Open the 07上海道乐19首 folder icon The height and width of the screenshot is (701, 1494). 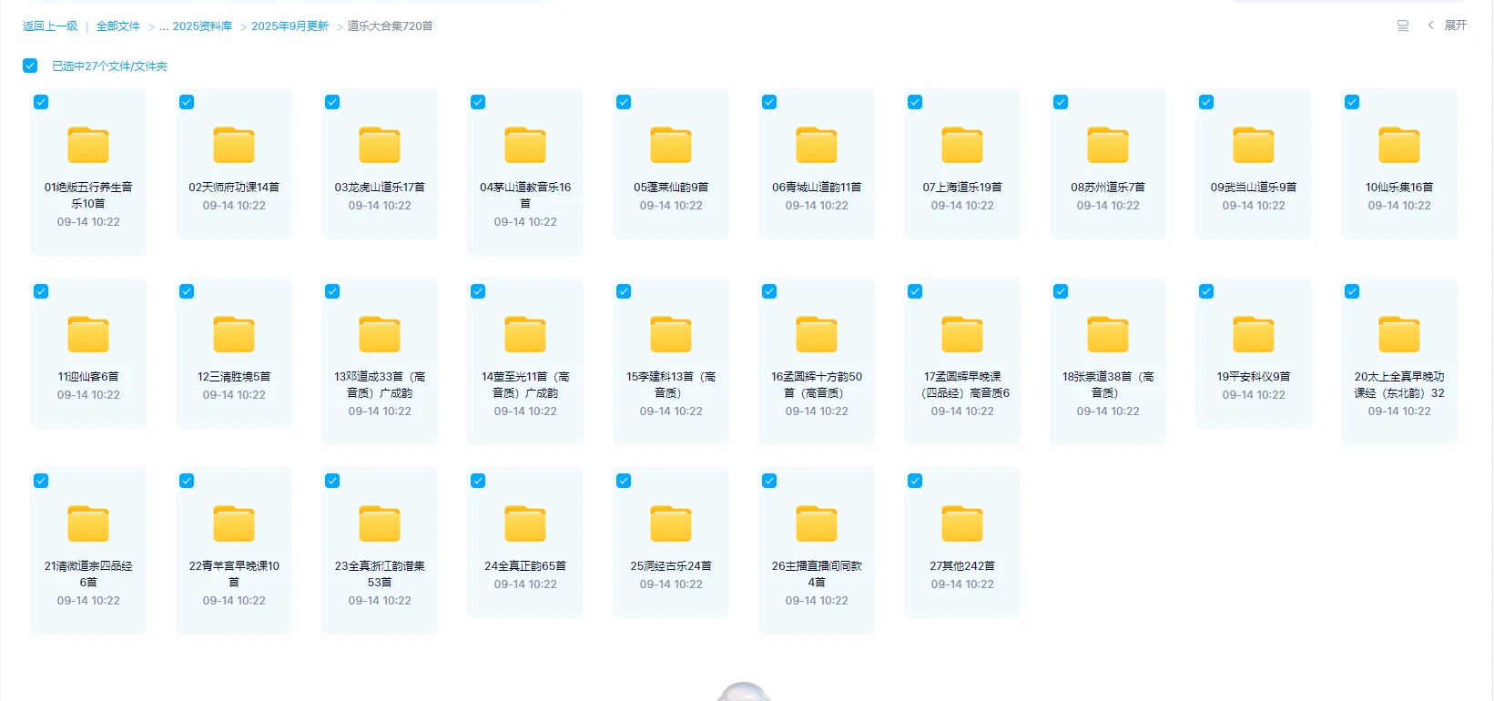(x=962, y=146)
